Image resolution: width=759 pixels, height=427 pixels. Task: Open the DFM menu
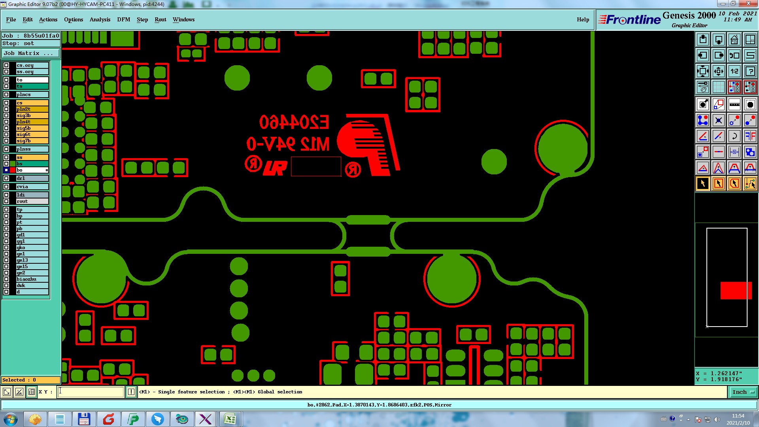pos(124,19)
